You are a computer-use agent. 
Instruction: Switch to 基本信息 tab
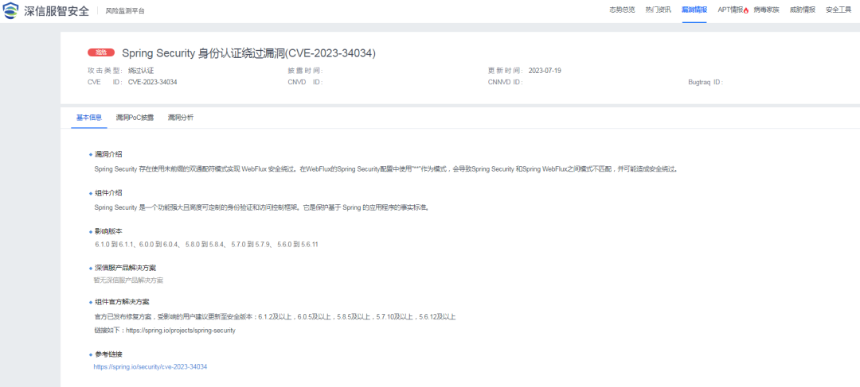[89, 118]
